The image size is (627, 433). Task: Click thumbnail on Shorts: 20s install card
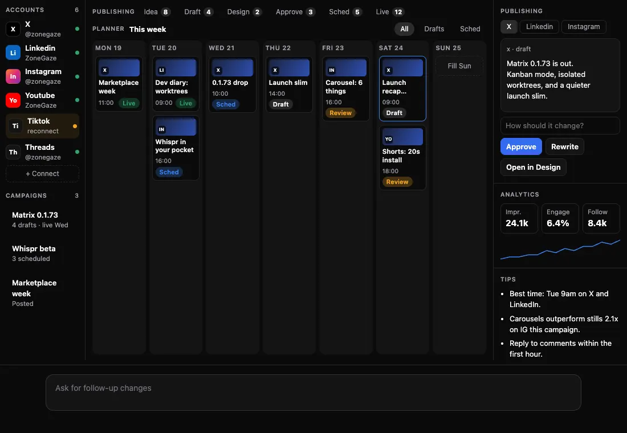[402, 137]
